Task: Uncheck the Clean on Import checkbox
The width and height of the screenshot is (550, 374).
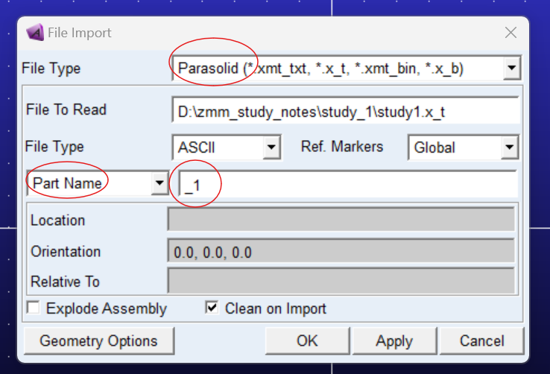Action: (212, 308)
